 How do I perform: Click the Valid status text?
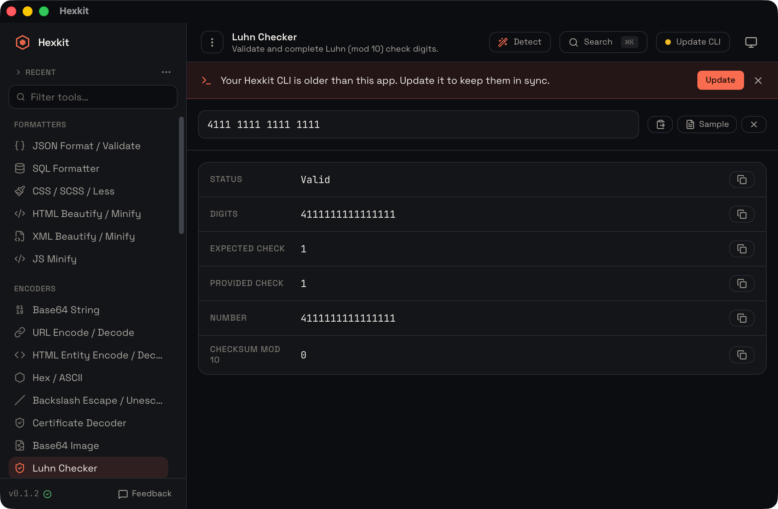315,180
